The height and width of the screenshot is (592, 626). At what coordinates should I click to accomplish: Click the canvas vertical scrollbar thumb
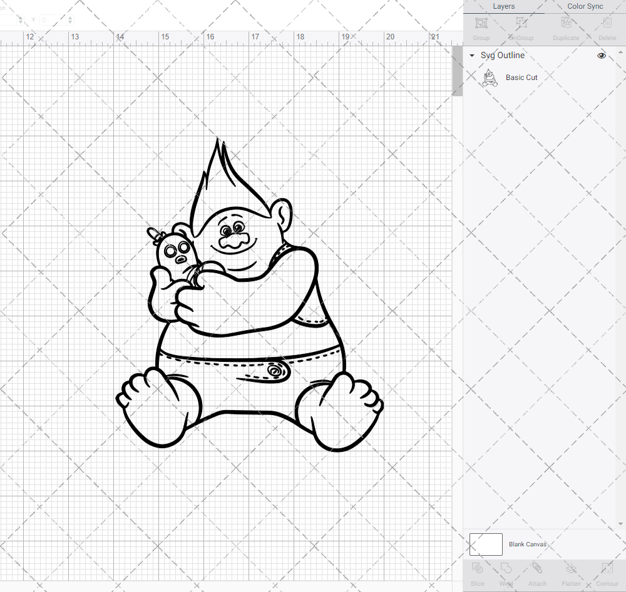(457, 71)
